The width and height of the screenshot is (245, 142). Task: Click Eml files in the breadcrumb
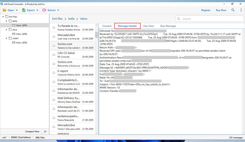[57, 18]
